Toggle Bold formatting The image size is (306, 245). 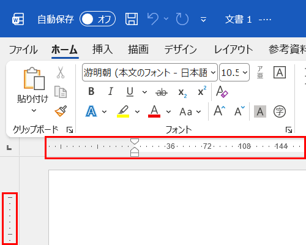91,91
